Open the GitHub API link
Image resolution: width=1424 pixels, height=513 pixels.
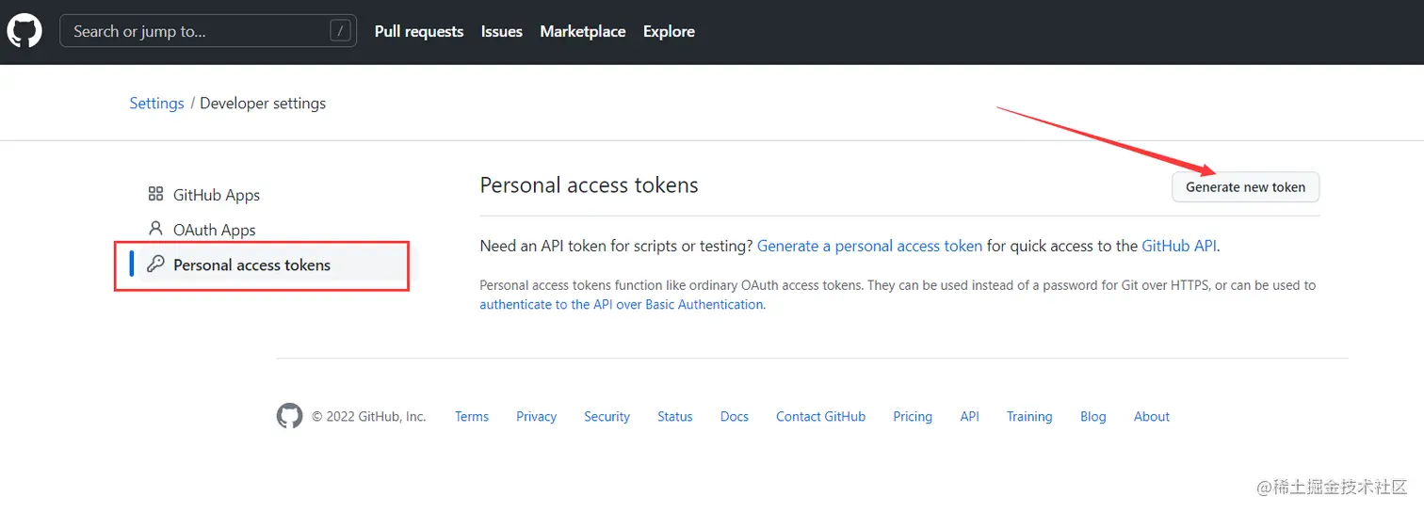pyautogui.click(x=1179, y=246)
